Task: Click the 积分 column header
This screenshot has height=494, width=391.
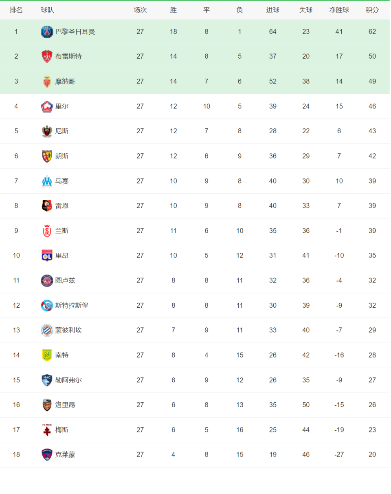Action: (372, 10)
